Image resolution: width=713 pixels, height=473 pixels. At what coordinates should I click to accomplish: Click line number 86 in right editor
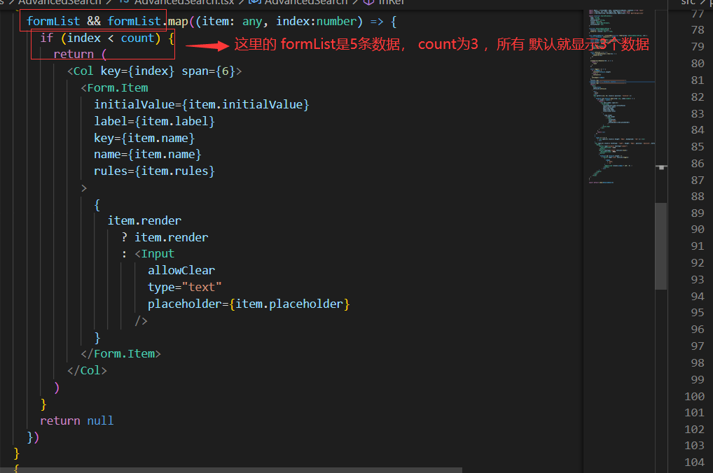click(x=698, y=164)
